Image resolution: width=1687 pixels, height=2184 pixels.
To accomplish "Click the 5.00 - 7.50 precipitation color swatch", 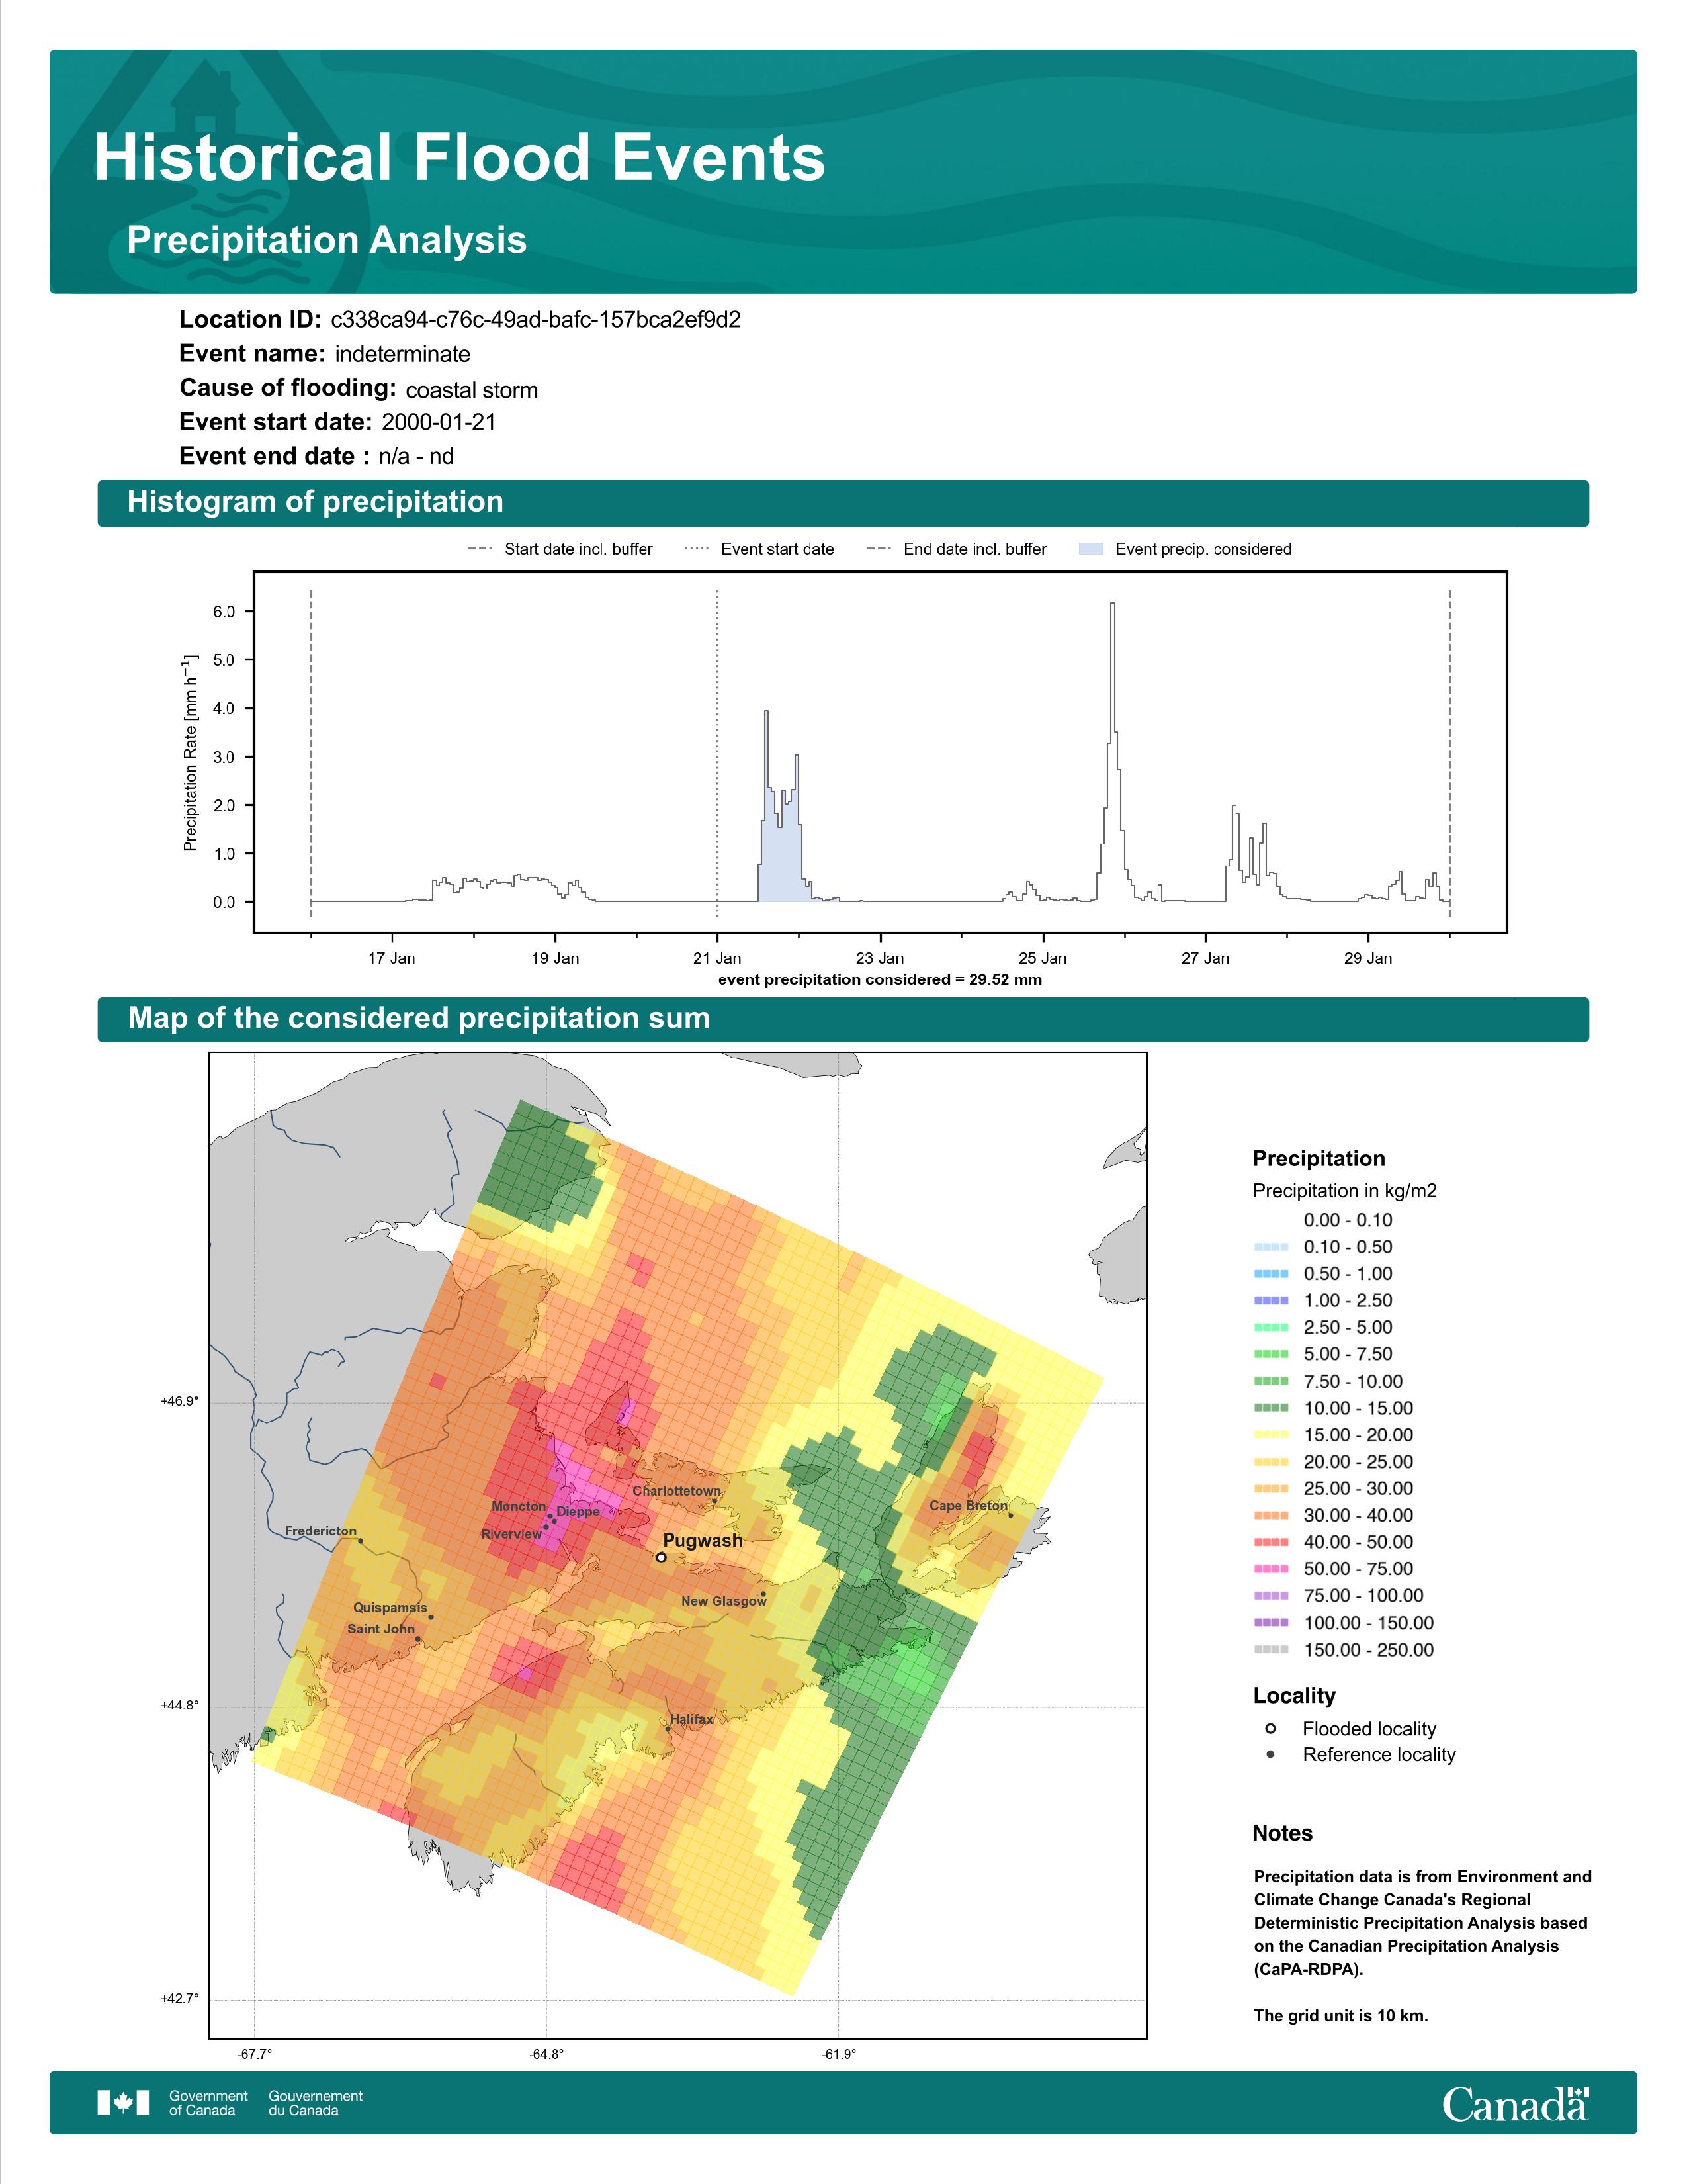I will (1272, 1354).
